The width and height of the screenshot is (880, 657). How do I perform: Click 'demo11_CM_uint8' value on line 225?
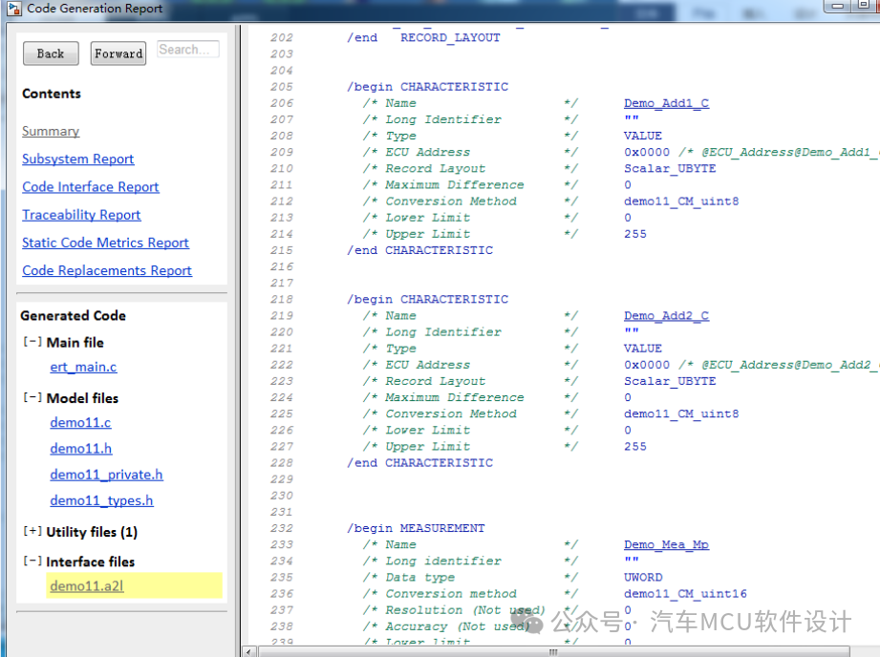click(681, 414)
